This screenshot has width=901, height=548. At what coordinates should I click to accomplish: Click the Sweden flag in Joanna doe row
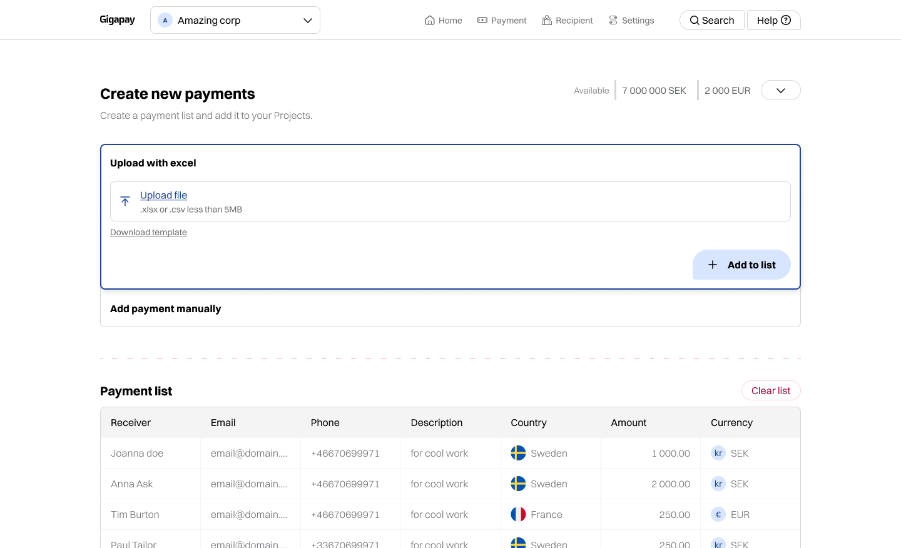(518, 453)
